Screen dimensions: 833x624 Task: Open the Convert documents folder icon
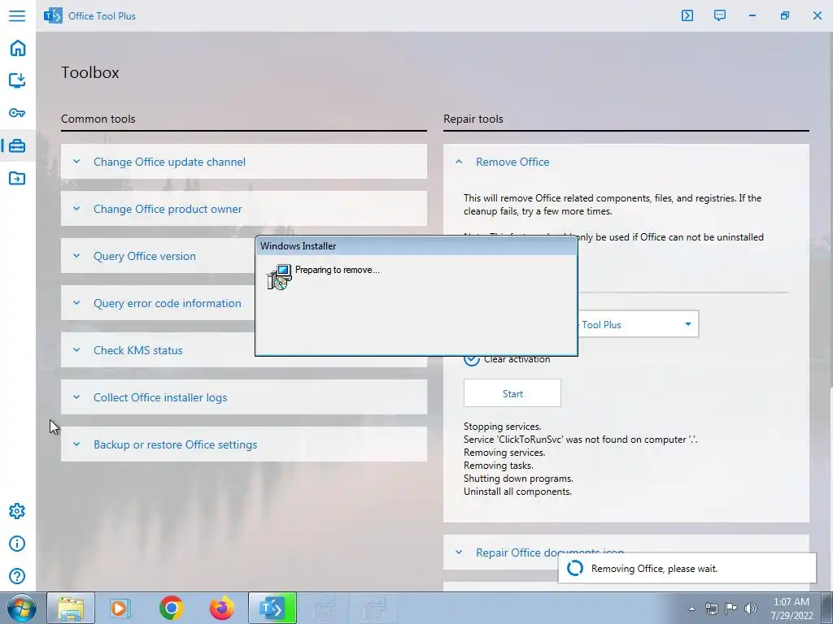(17, 178)
